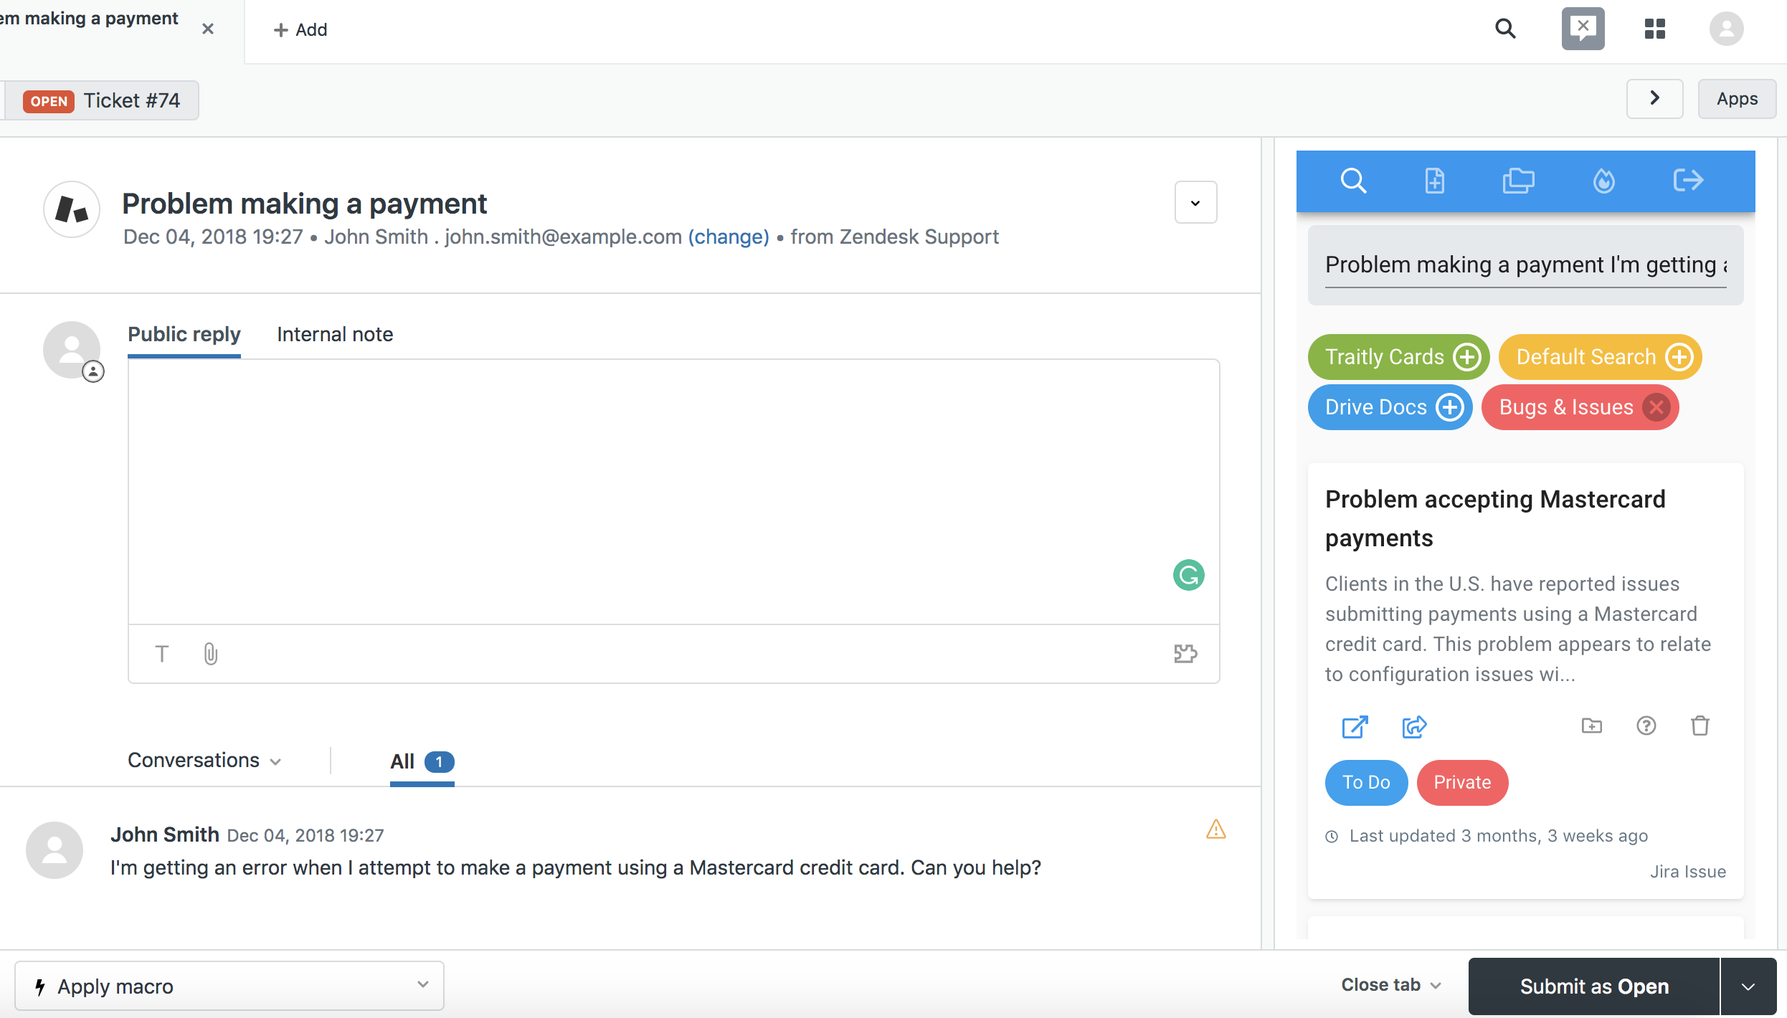1787x1018 pixels.
Task: Click the (change) requester link
Action: [x=729, y=237]
